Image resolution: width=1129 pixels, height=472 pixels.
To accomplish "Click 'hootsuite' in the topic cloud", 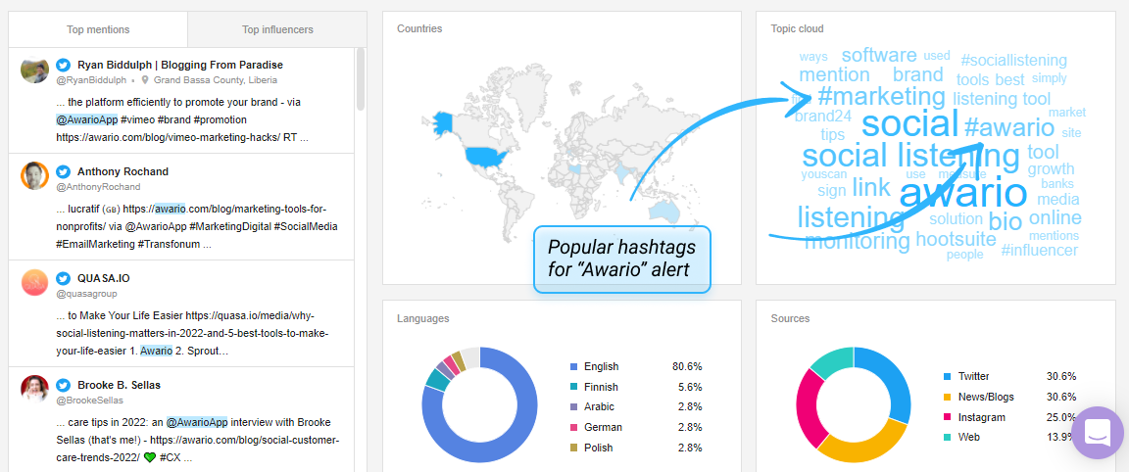I will [956, 239].
